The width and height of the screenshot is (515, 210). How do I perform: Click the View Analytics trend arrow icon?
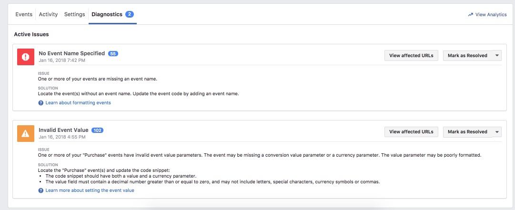470,14
